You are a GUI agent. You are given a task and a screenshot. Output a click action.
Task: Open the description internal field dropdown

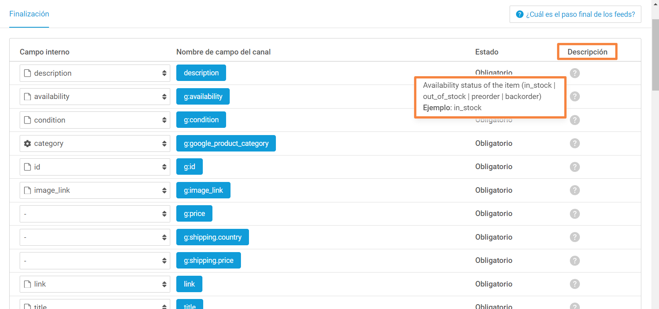click(95, 73)
